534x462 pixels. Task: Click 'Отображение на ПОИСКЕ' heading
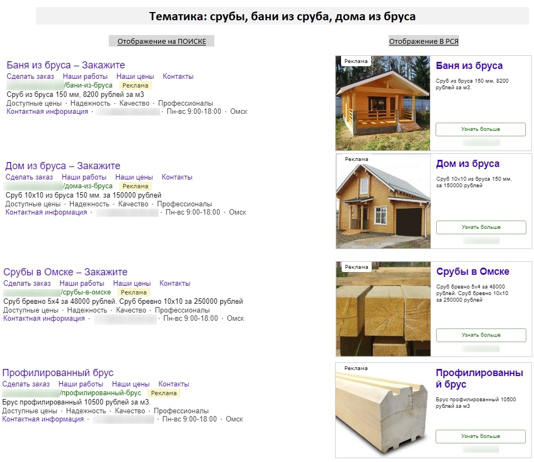click(x=162, y=41)
